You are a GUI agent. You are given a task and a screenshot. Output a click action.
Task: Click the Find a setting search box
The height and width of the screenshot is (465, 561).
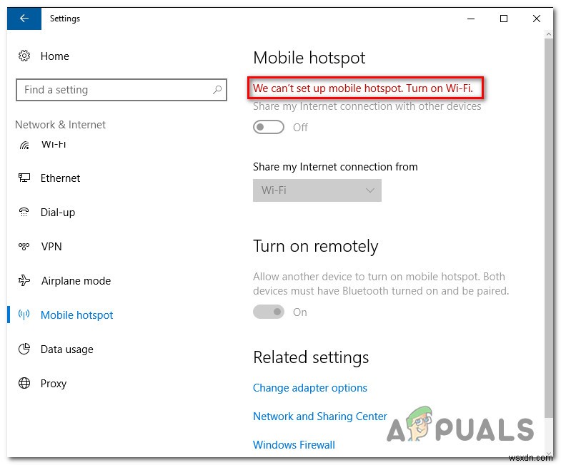[x=121, y=90]
